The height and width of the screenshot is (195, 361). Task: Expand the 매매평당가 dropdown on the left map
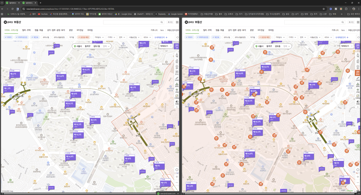[166, 46]
